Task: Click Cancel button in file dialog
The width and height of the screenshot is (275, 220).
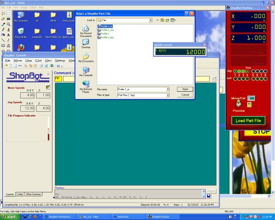Action: pos(185,95)
